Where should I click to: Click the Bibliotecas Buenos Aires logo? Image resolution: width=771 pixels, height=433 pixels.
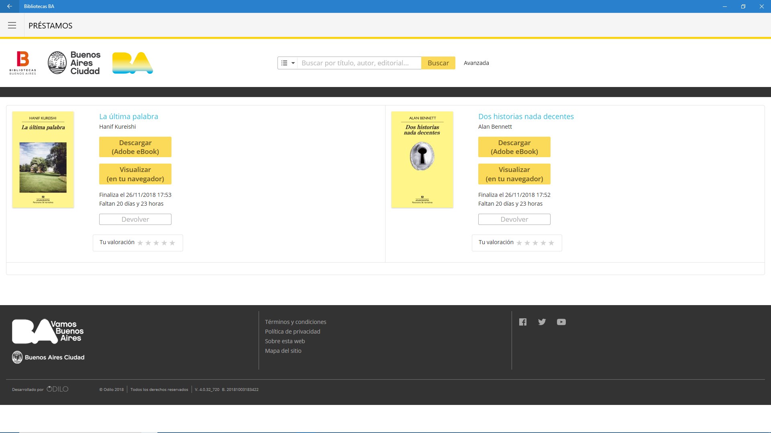(23, 63)
